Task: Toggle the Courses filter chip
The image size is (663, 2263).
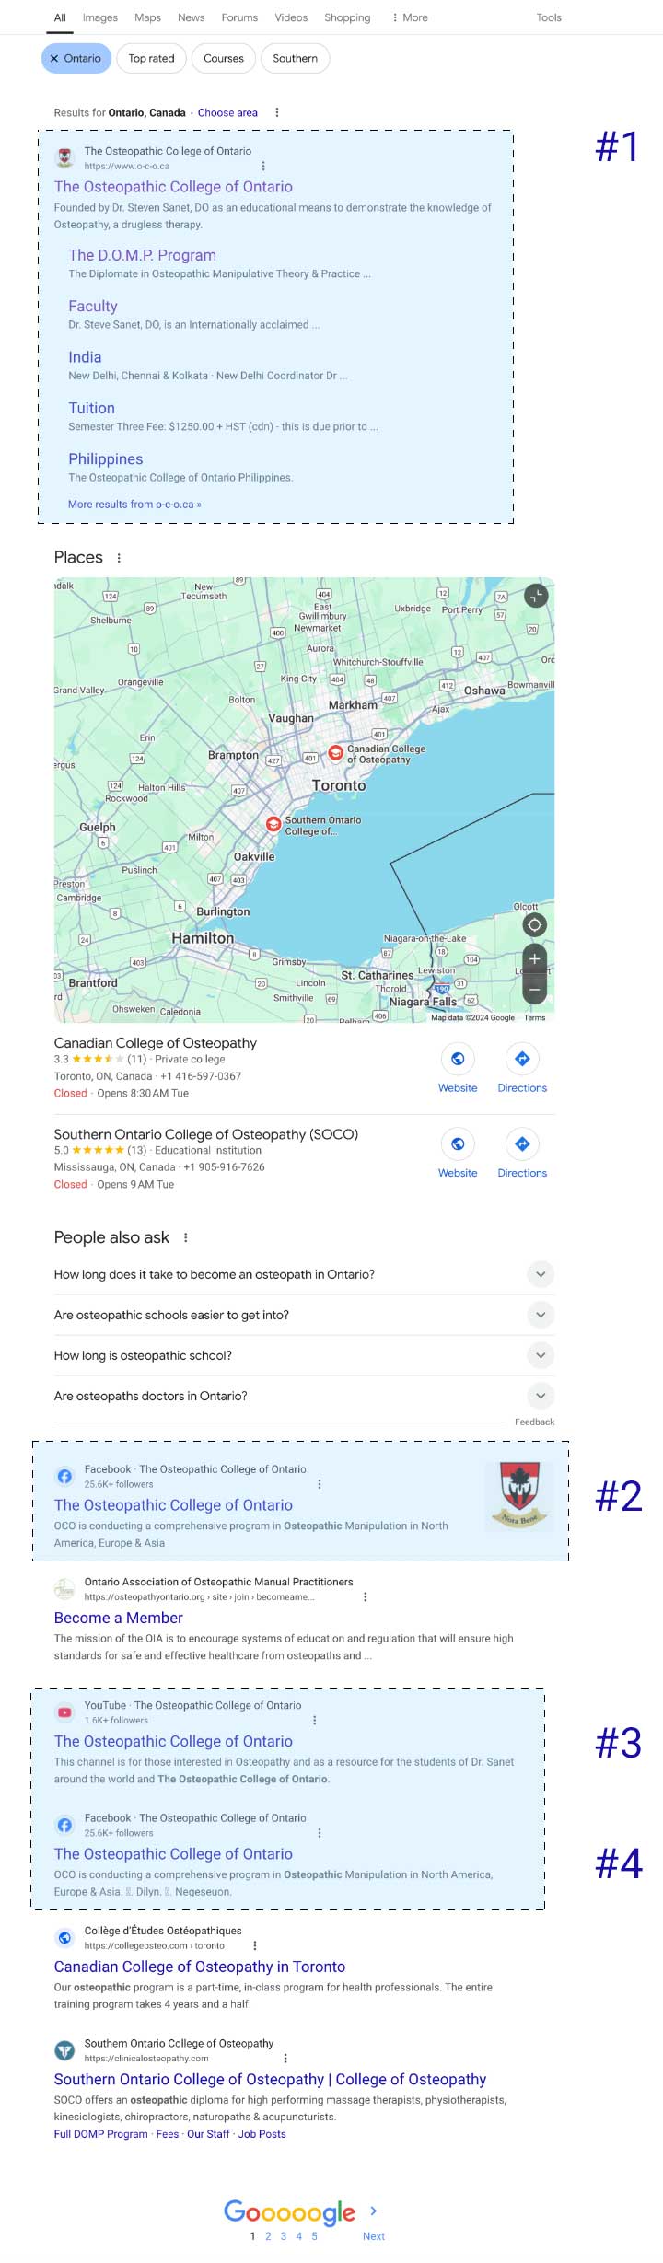Action: 224,58
